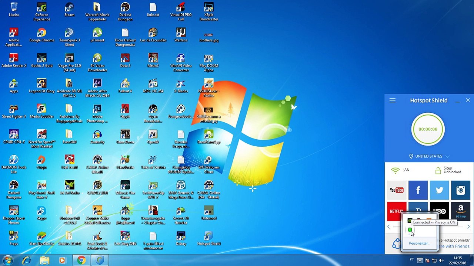Screen dimensions: 474x266
Task: Open the Facebook tile in Hotspot Shield
Action: coord(418,190)
